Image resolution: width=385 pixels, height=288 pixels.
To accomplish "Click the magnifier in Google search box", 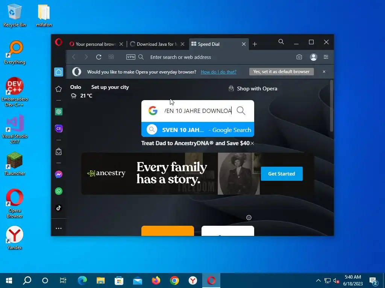I will (241, 111).
